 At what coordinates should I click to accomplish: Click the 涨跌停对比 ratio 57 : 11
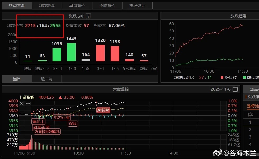(205, 78)
